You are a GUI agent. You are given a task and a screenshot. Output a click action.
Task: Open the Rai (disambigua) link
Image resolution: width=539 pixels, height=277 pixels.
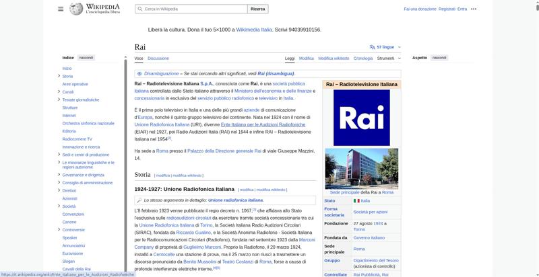(276, 74)
